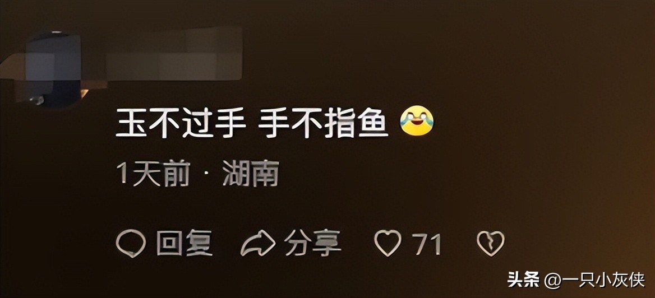Click the 鱼 character before the emoji
Viewport: 655px width, 298px height.
pos(373,123)
